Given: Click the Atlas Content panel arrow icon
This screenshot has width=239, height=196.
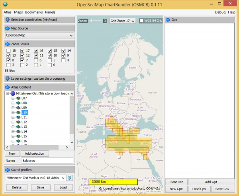Looking at the screenshot, I should pyautogui.click(x=8, y=87).
